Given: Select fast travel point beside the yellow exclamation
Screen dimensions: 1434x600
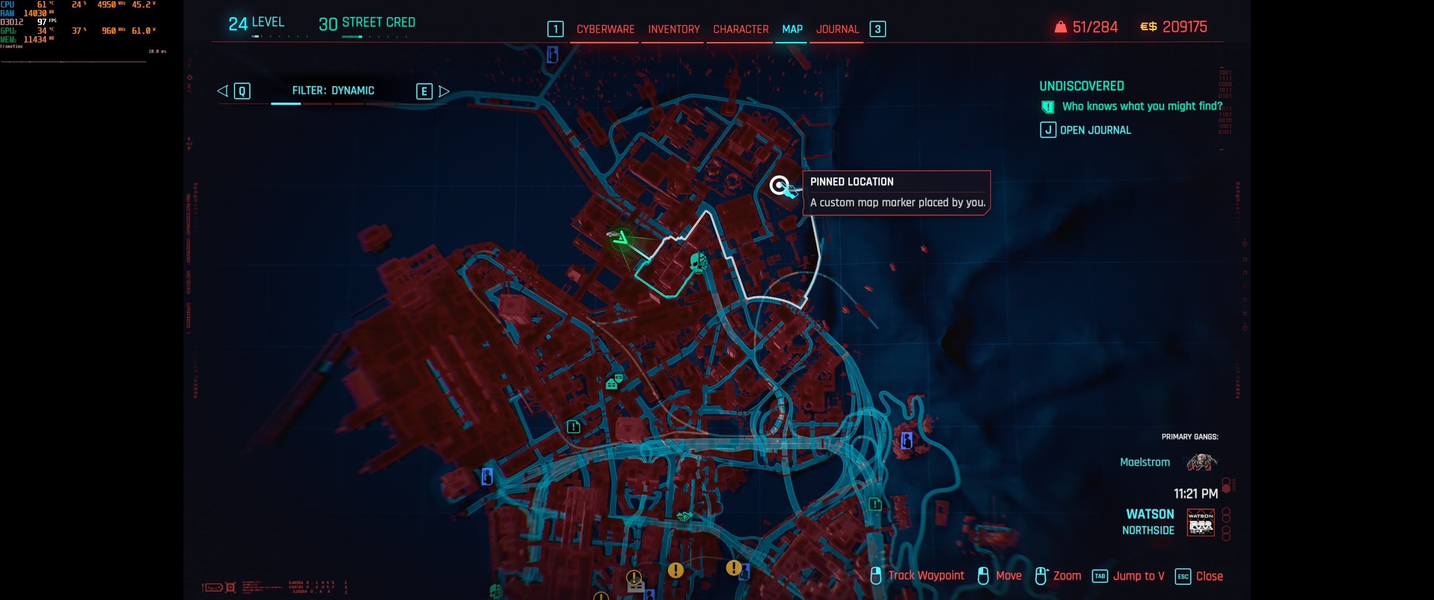Looking at the screenshot, I should coord(745,572).
